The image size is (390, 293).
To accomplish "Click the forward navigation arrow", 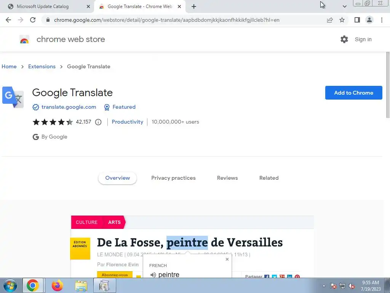I will pos(21,20).
